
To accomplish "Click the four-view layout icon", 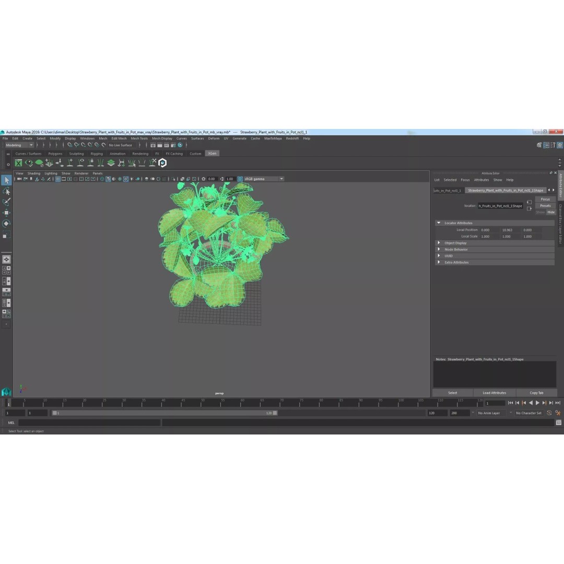I will click(6, 270).
